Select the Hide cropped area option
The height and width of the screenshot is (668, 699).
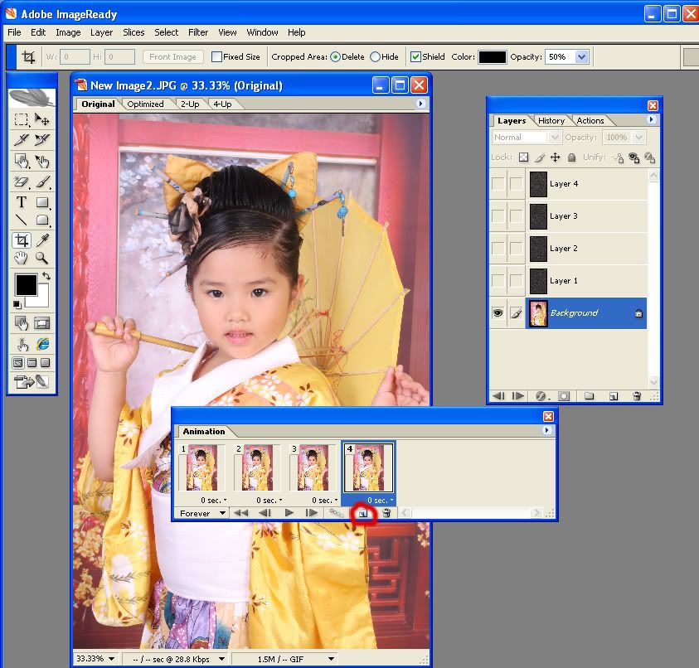(375, 57)
